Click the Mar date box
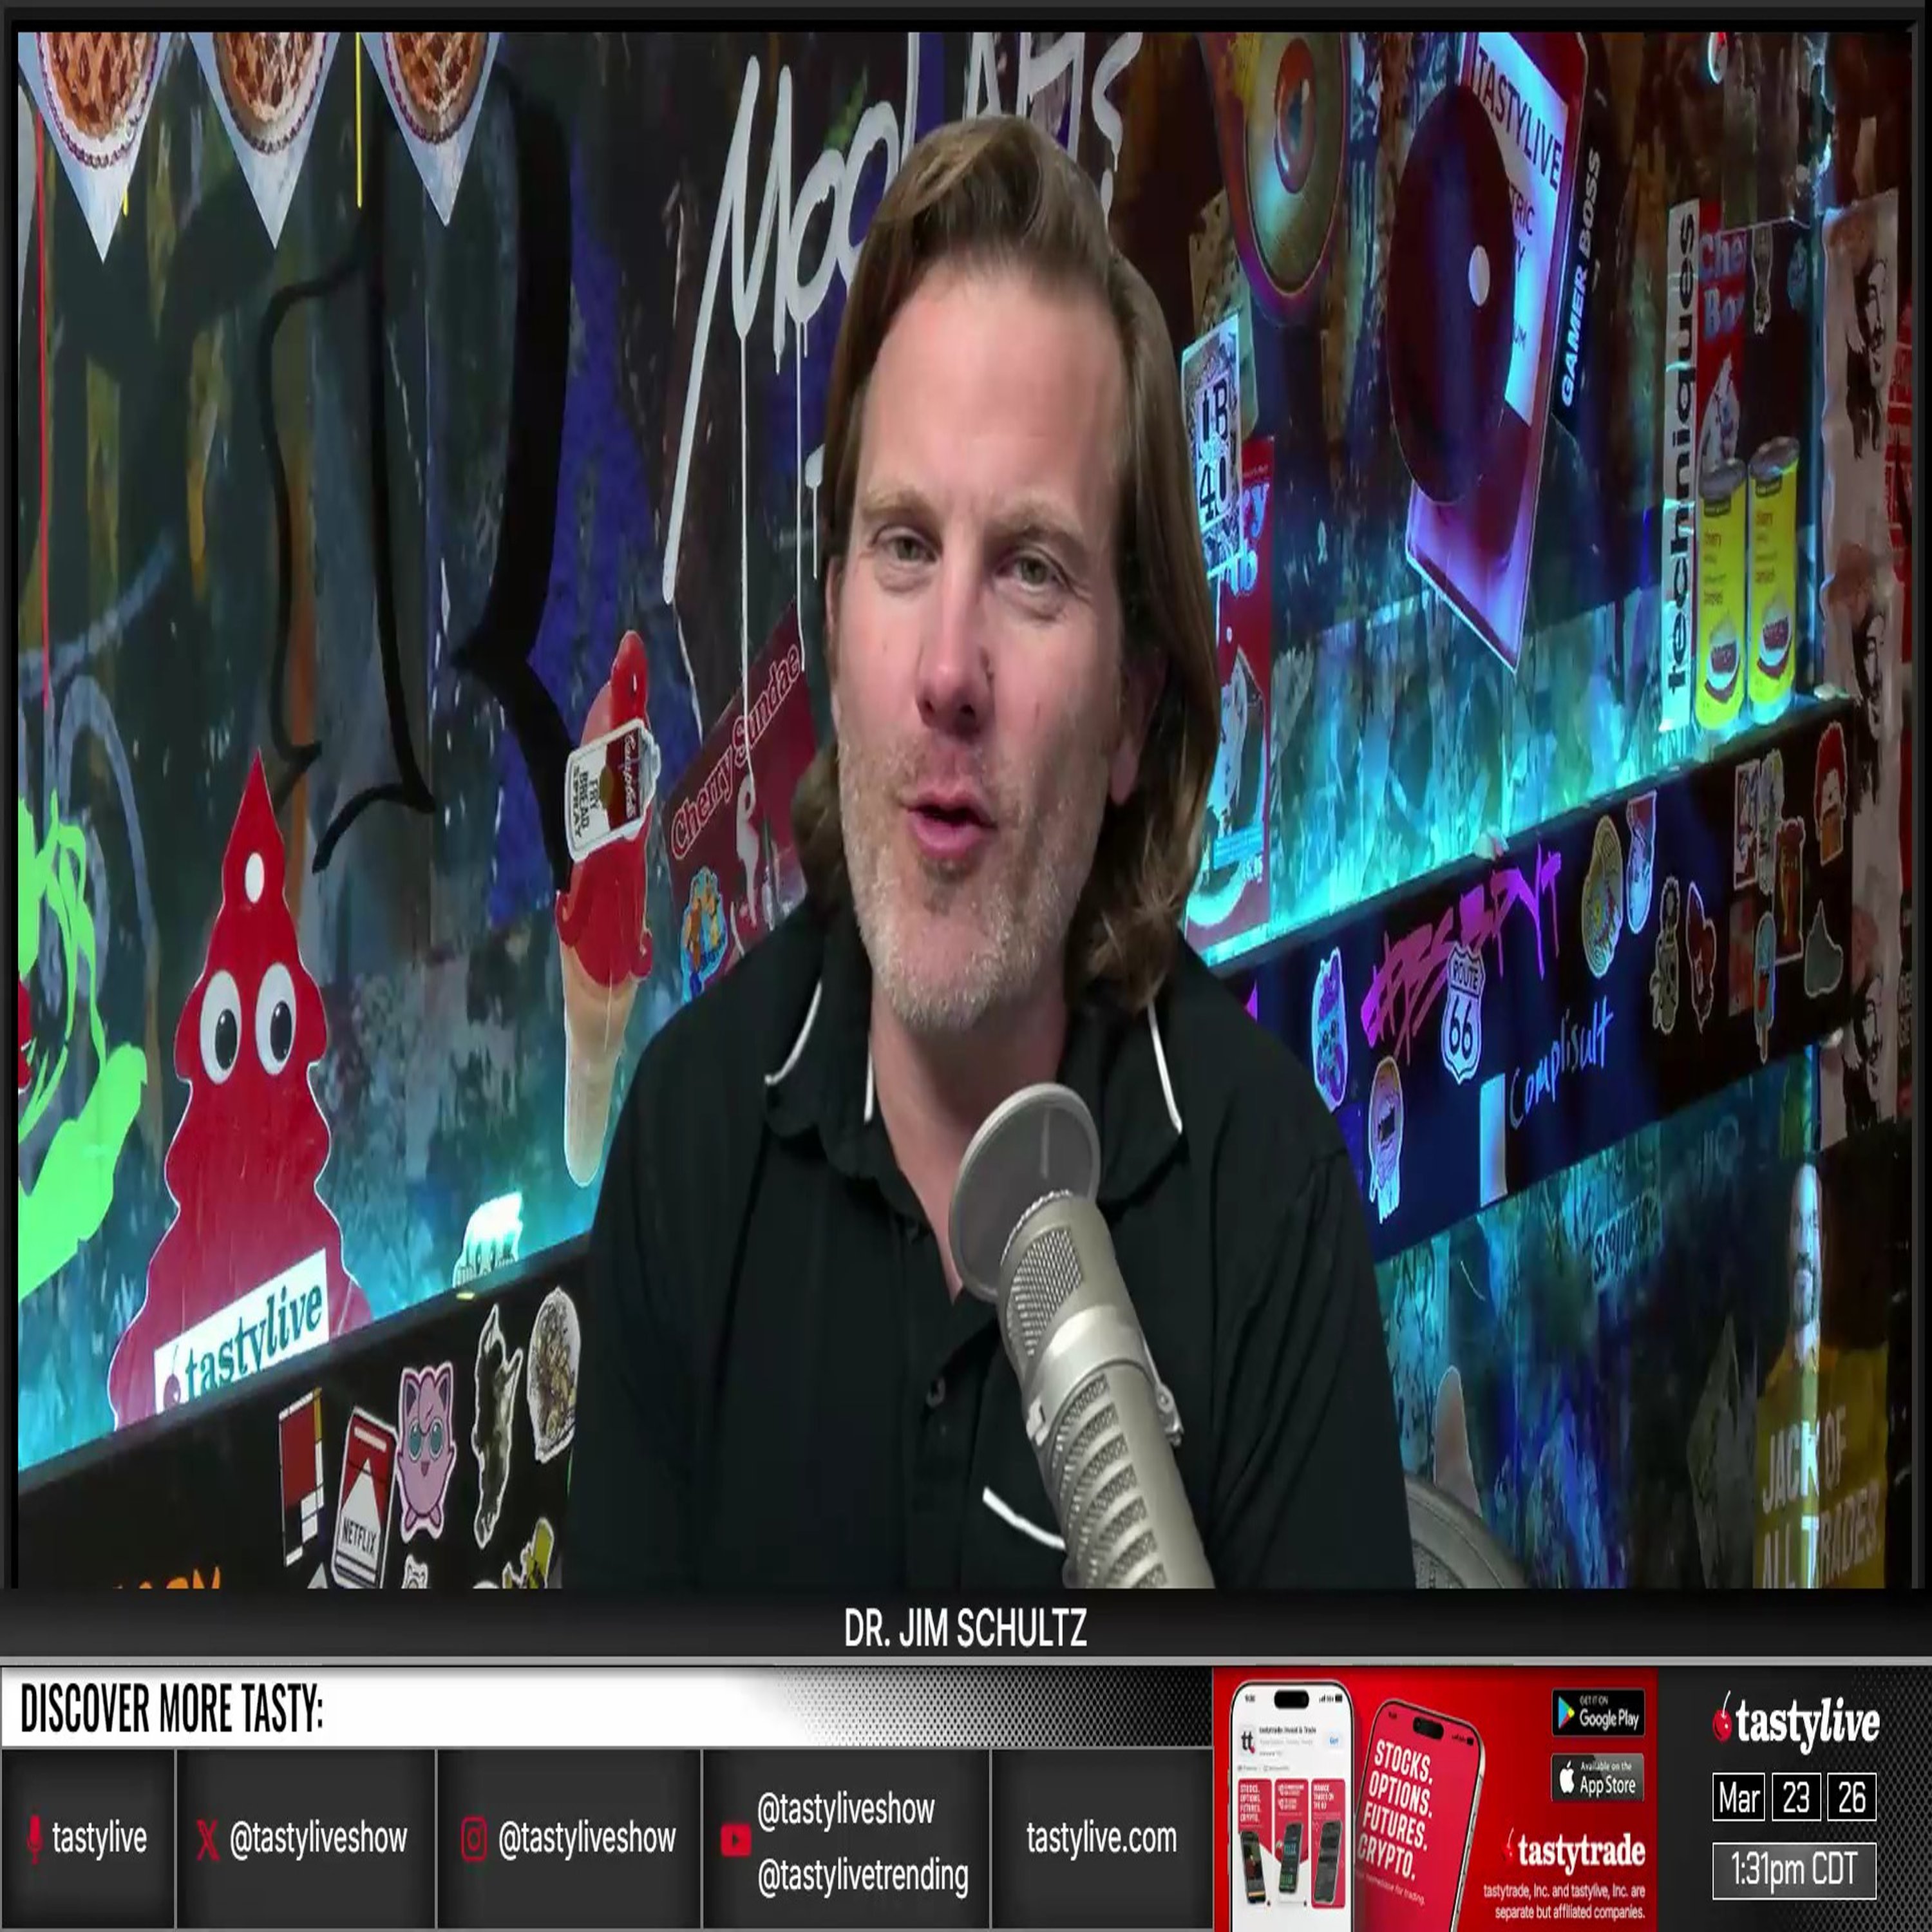This screenshot has width=1932, height=1932. coord(1738,1798)
